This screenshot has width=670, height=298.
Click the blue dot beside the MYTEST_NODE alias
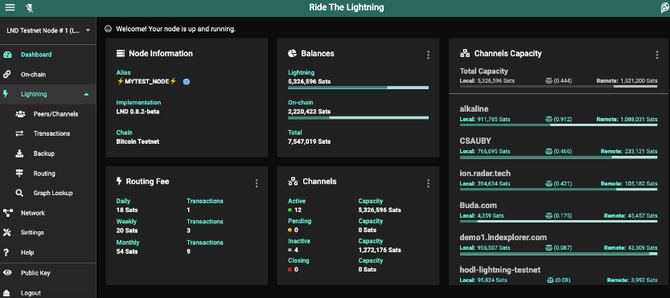[x=187, y=82]
